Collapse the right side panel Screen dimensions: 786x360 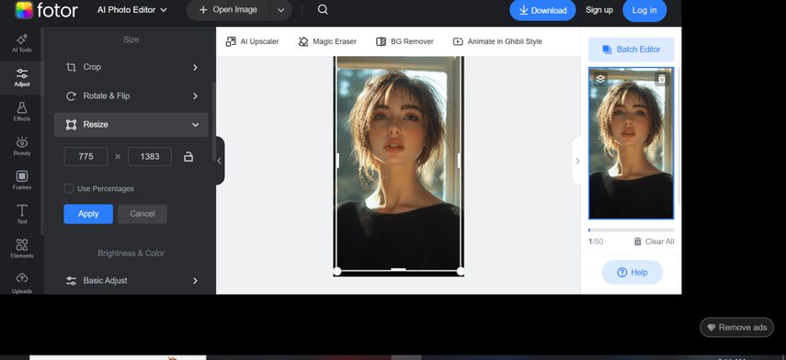[577, 161]
